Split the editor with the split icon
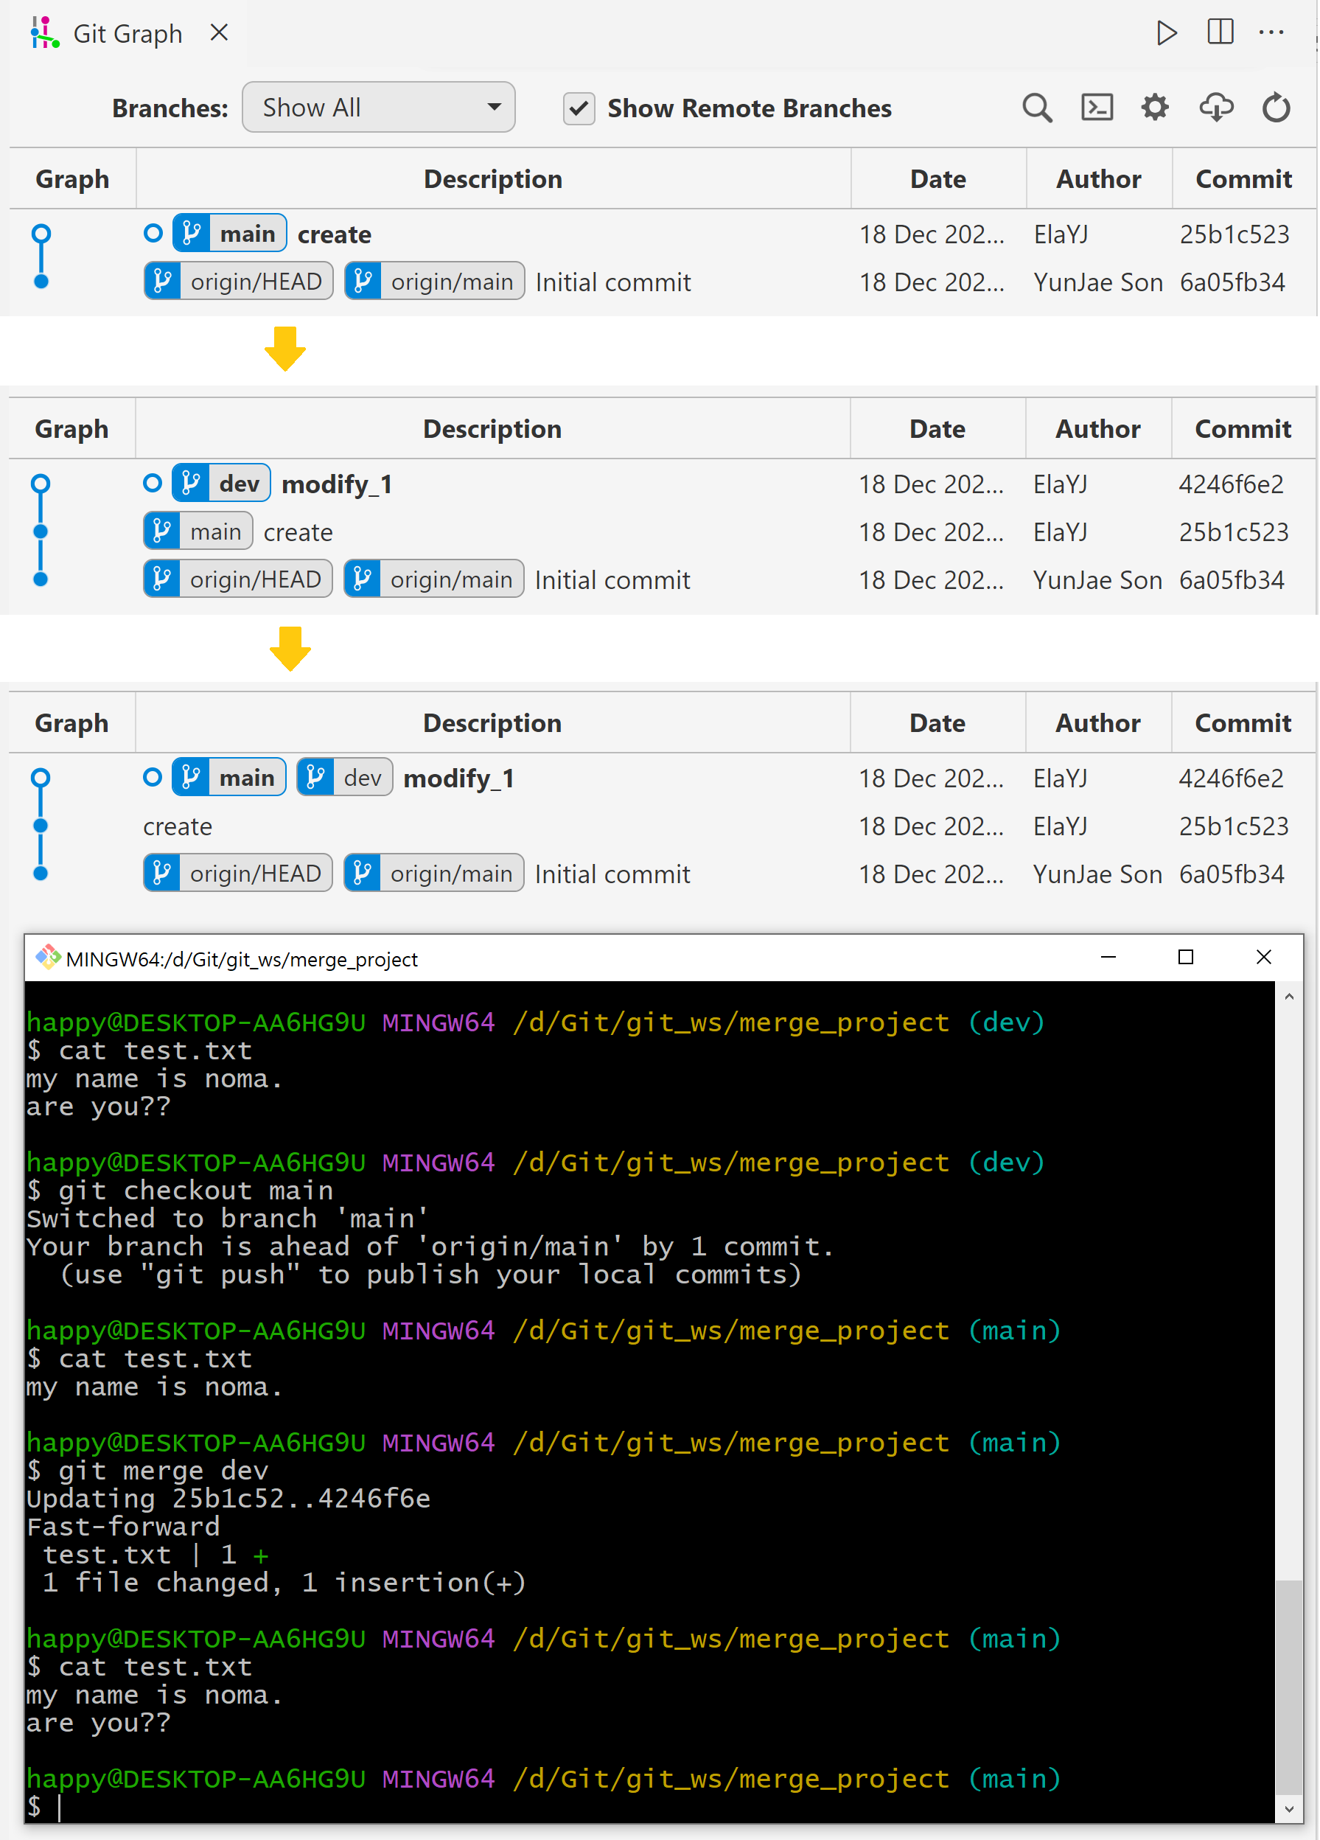This screenshot has width=1320, height=1840. click(x=1220, y=32)
